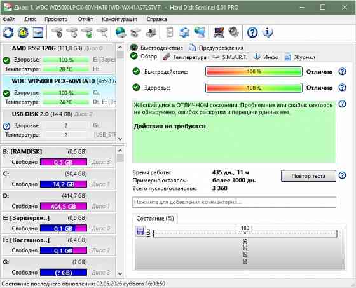
Task: Open the Конфигурация menu
Action: coord(120,19)
